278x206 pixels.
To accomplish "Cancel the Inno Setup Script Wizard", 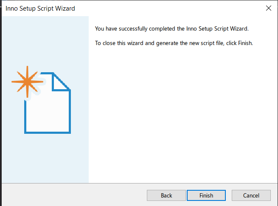I will click(x=251, y=195).
